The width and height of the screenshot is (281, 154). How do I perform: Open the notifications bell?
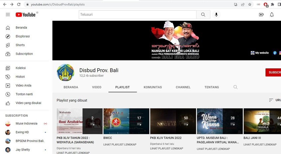click(272, 15)
